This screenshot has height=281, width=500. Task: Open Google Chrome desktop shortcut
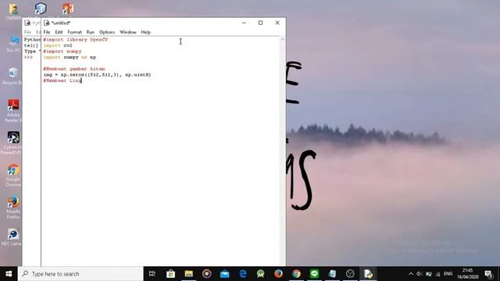[12, 175]
